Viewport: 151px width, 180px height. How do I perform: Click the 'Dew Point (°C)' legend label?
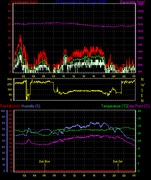coord(138,106)
